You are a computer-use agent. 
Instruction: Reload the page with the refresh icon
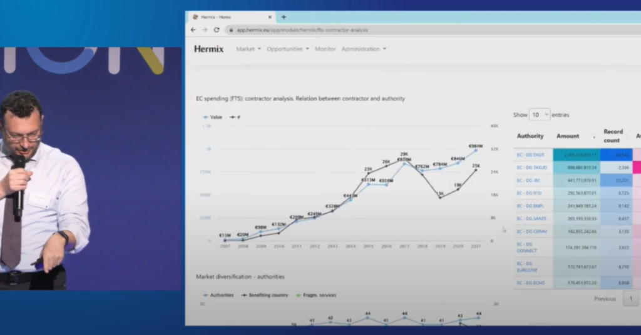[217, 29]
